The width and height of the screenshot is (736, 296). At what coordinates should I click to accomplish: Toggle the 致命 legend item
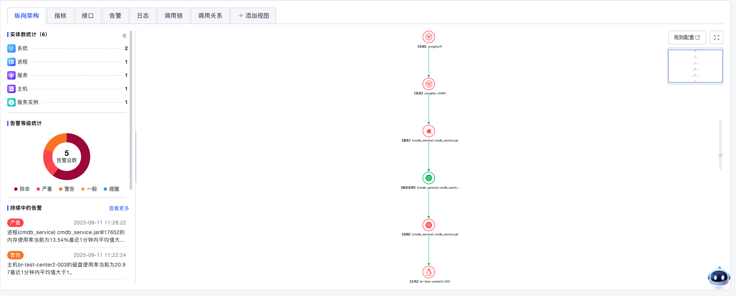(x=22, y=189)
